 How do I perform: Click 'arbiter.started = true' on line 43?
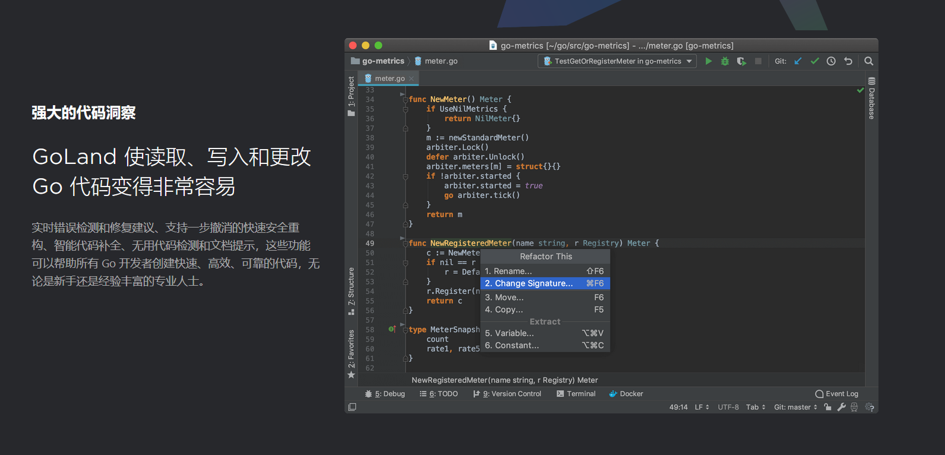click(493, 186)
